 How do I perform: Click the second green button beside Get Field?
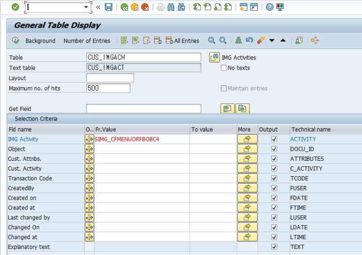click(242, 108)
